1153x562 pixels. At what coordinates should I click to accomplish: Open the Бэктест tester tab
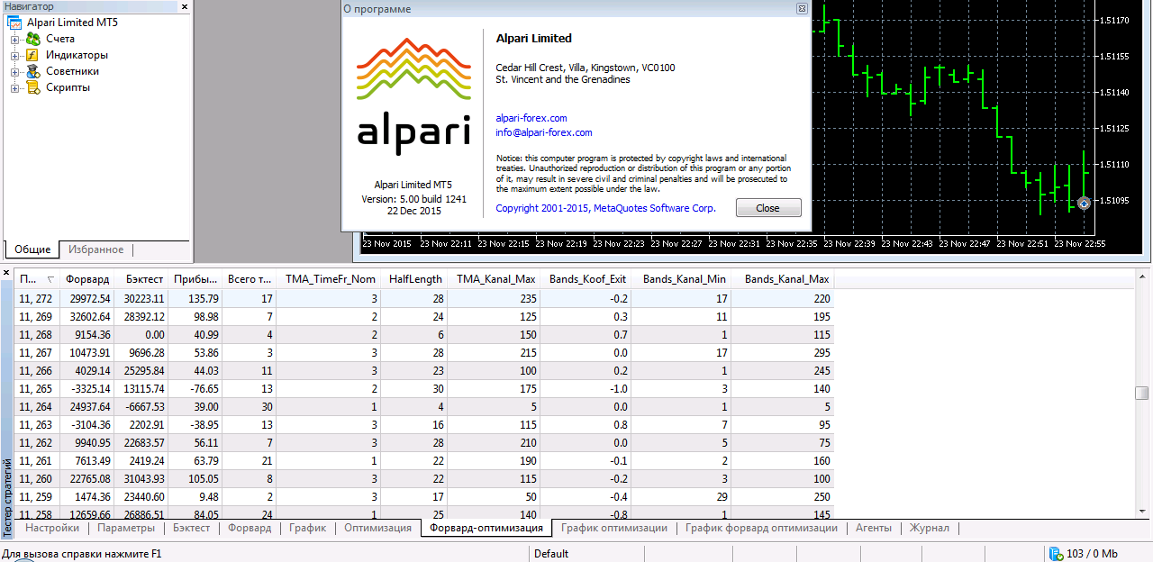pyautogui.click(x=191, y=528)
